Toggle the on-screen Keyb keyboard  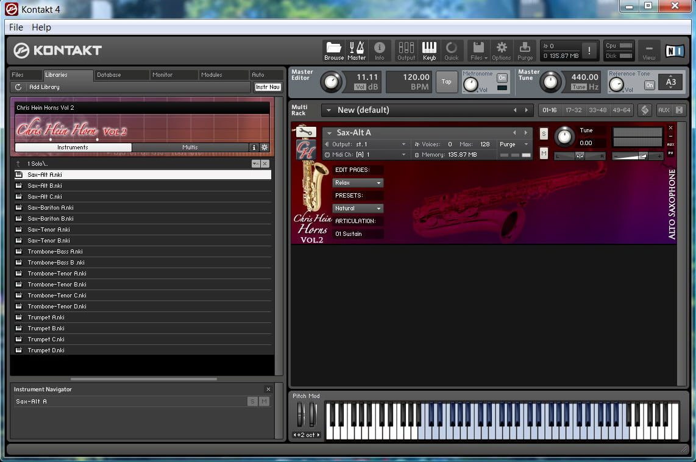[429, 51]
